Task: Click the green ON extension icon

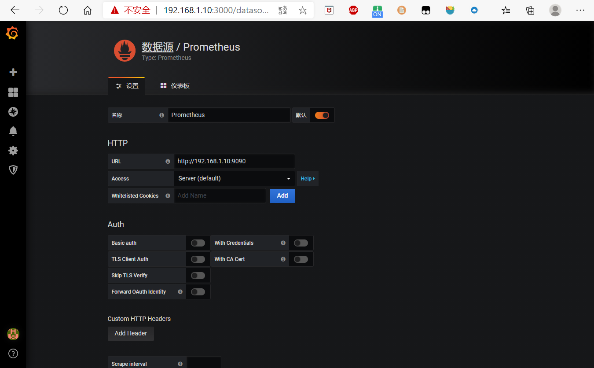Action: click(377, 11)
